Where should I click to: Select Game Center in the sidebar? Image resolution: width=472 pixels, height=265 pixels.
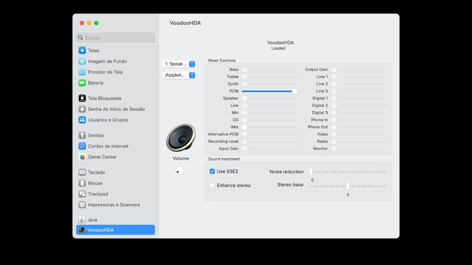click(x=115, y=157)
